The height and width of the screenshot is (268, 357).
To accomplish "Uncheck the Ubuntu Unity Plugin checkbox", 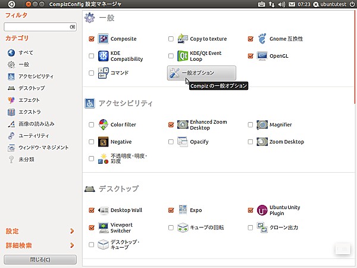I will pyautogui.click(x=250, y=210).
